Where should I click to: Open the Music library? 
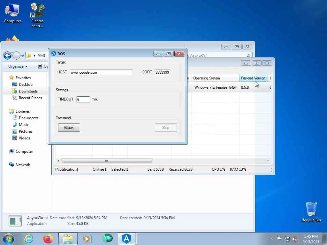pyautogui.click(x=24, y=125)
